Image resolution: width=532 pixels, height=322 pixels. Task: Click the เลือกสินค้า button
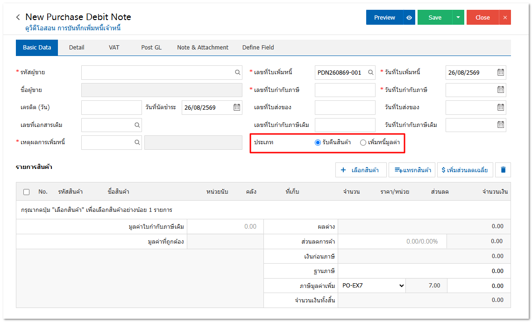(x=361, y=170)
